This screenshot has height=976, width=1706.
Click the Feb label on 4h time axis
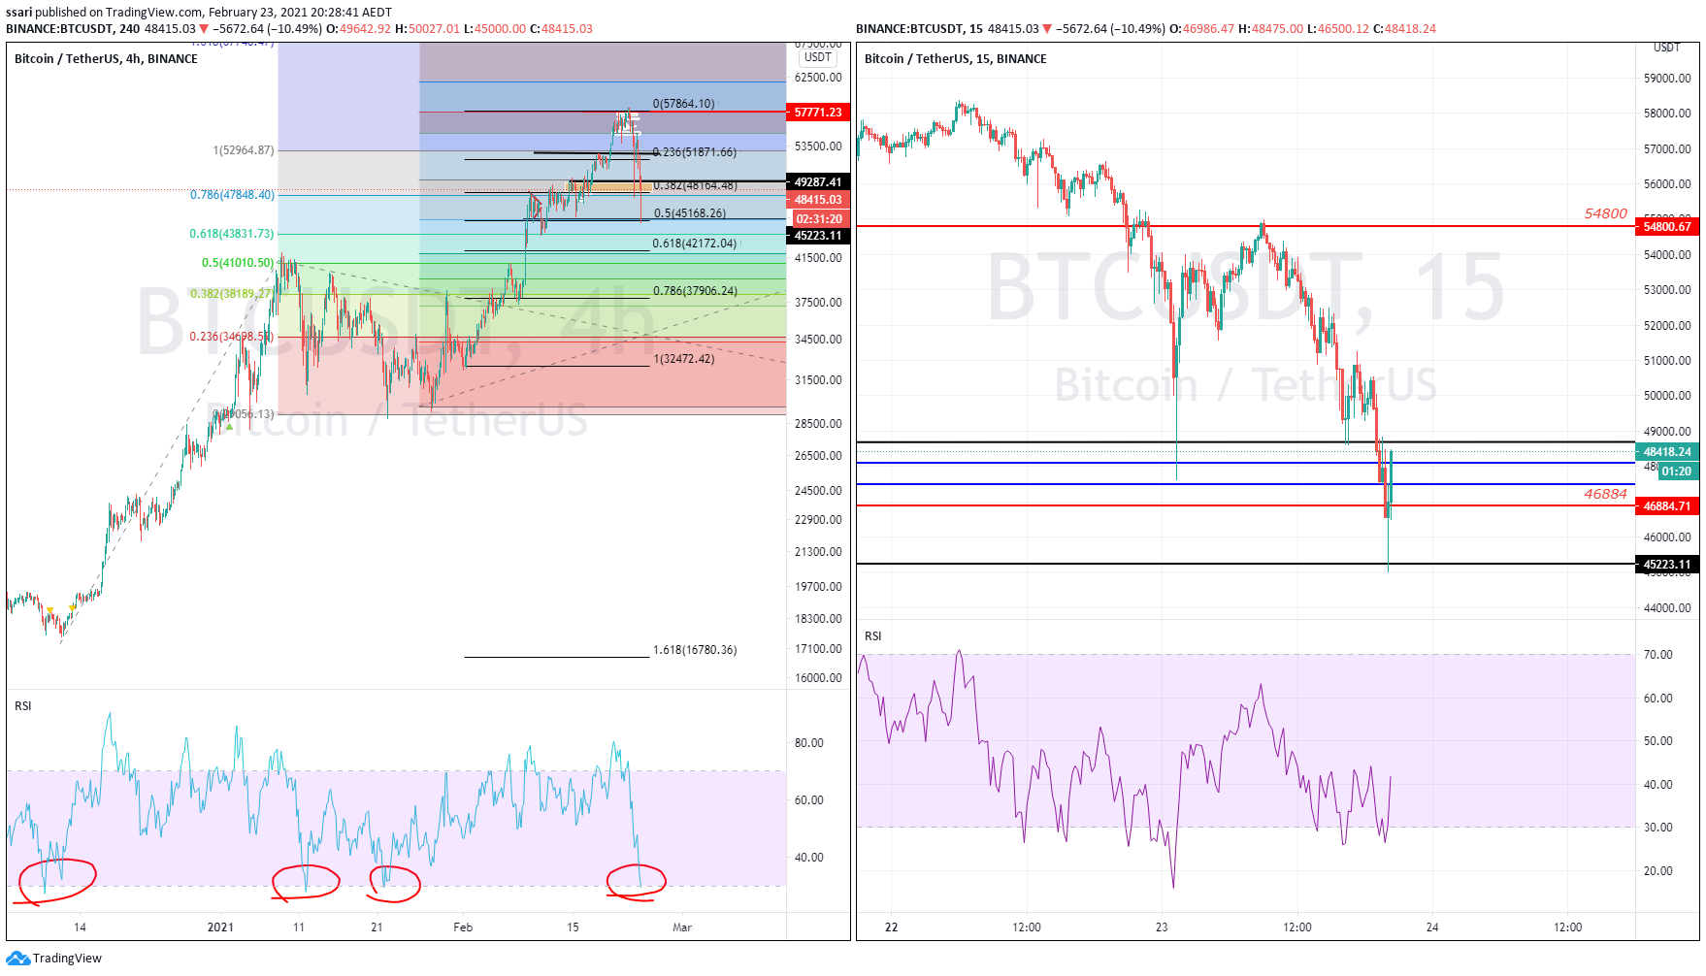(463, 927)
